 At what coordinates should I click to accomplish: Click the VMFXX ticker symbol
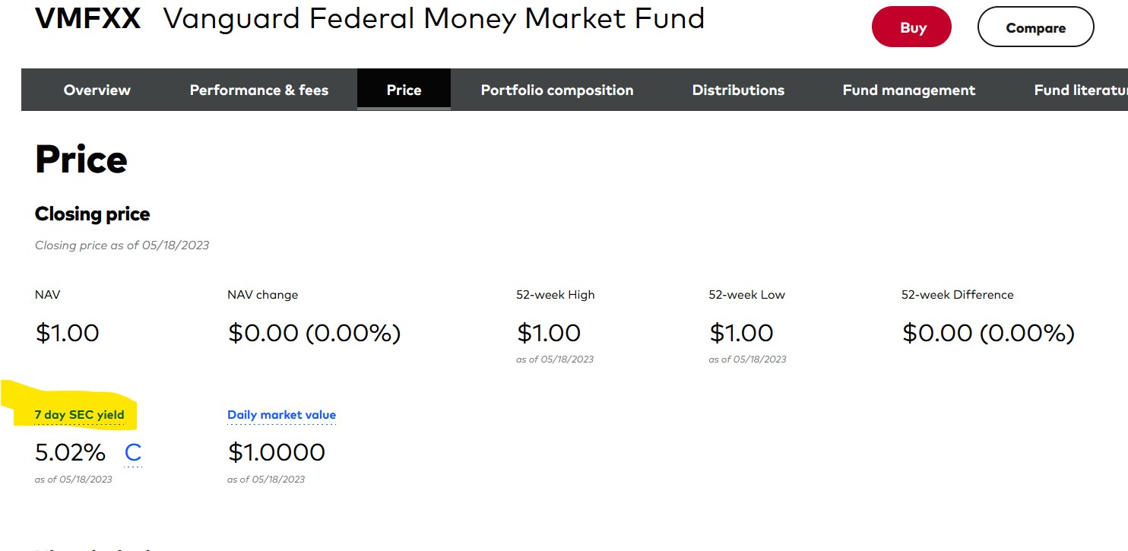[x=87, y=19]
